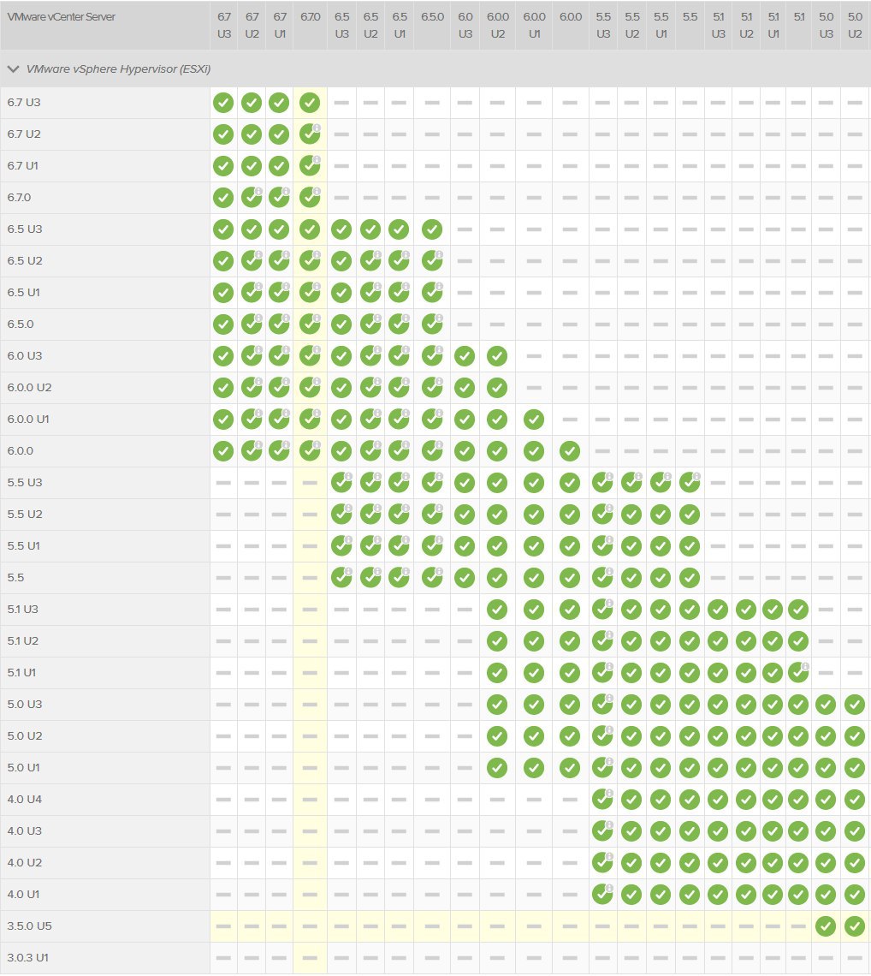The width and height of the screenshot is (871, 976).
Task: Click checkmark for ESXi 3.5.0 U5 under vCenter 5.0 U2
Action: pos(855,926)
